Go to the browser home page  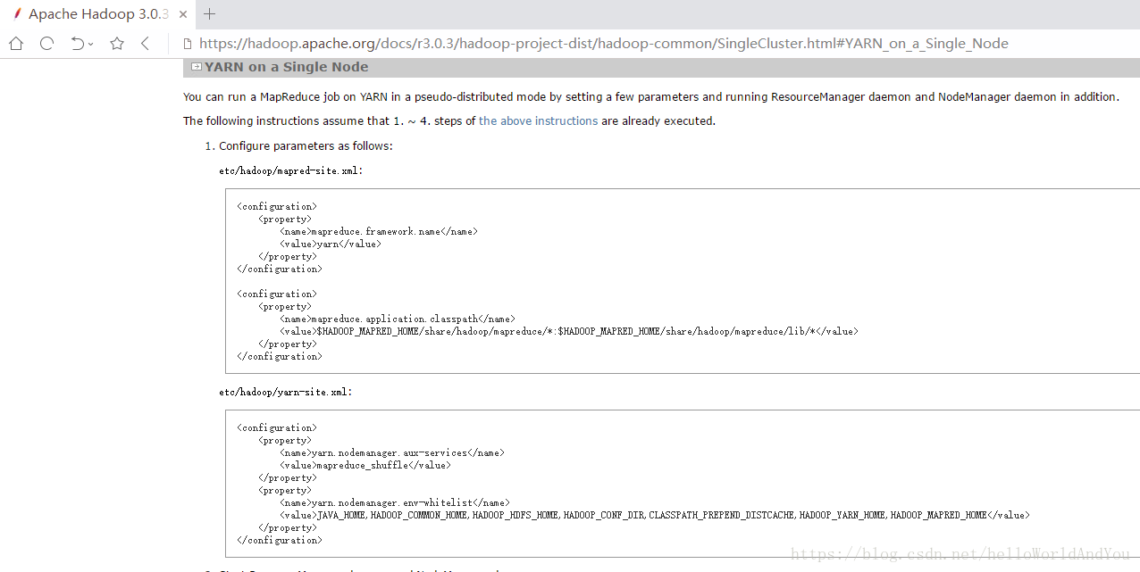(16, 43)
